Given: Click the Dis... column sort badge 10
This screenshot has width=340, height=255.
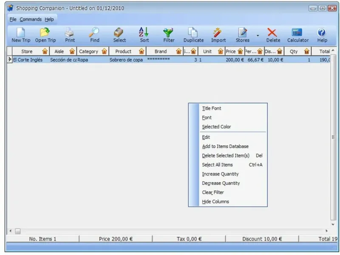Looking at the screenshot, I should coord(280,51).
